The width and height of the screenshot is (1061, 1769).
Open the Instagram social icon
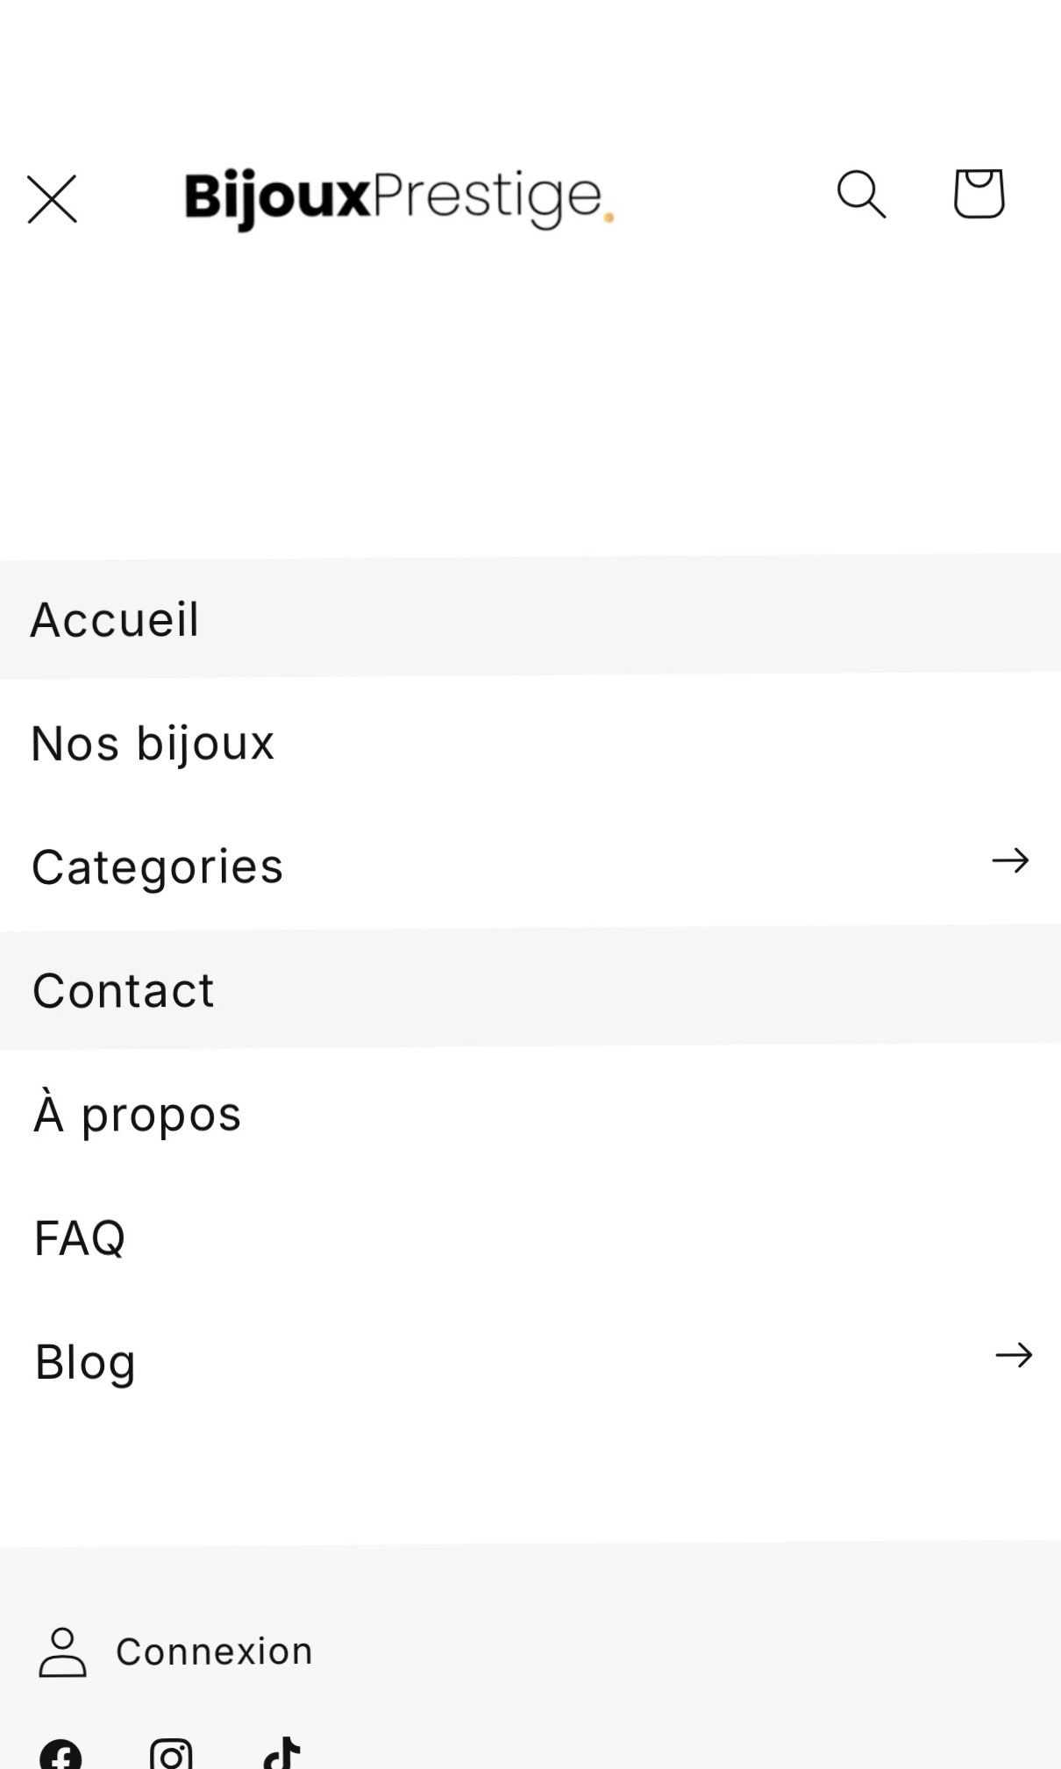pos(171,1756)
